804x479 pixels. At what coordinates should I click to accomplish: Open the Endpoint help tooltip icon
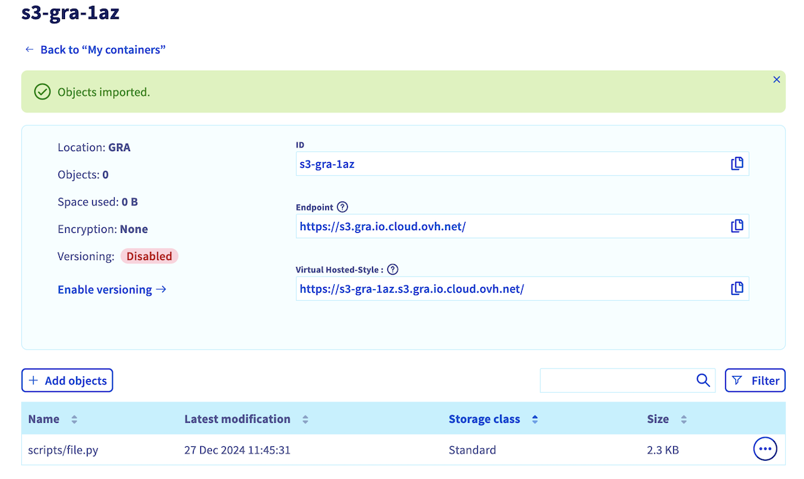click(x=342, y=207)
